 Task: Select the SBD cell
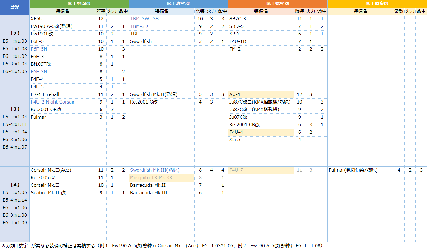click(261, 34)
